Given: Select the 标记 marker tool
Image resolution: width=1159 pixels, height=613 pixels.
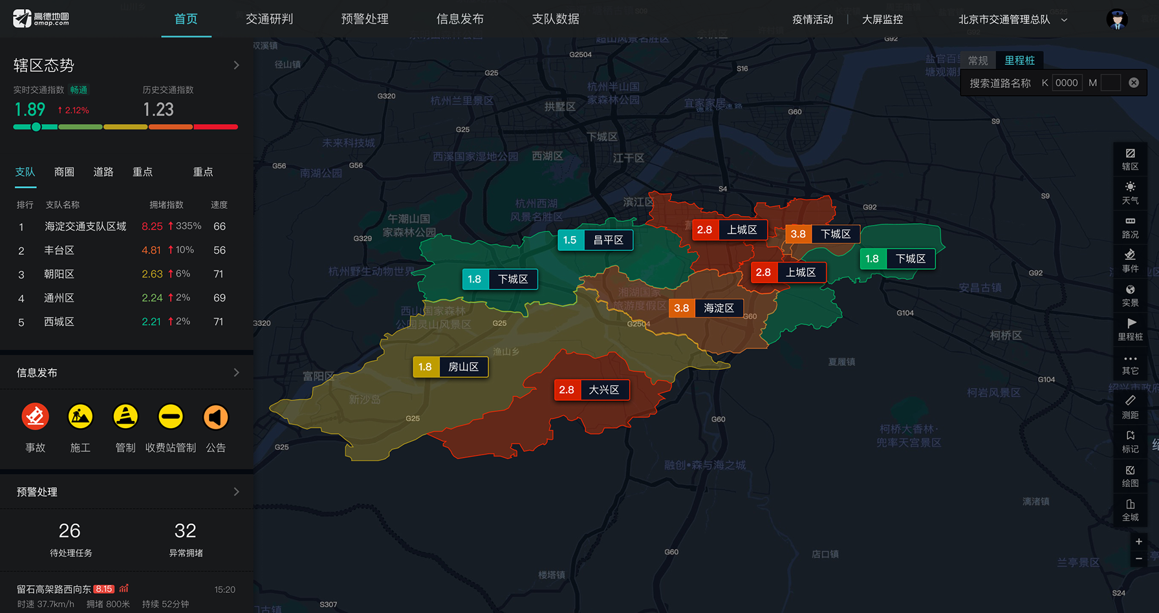Looking at the screenshot, I should click(1130, 442).
